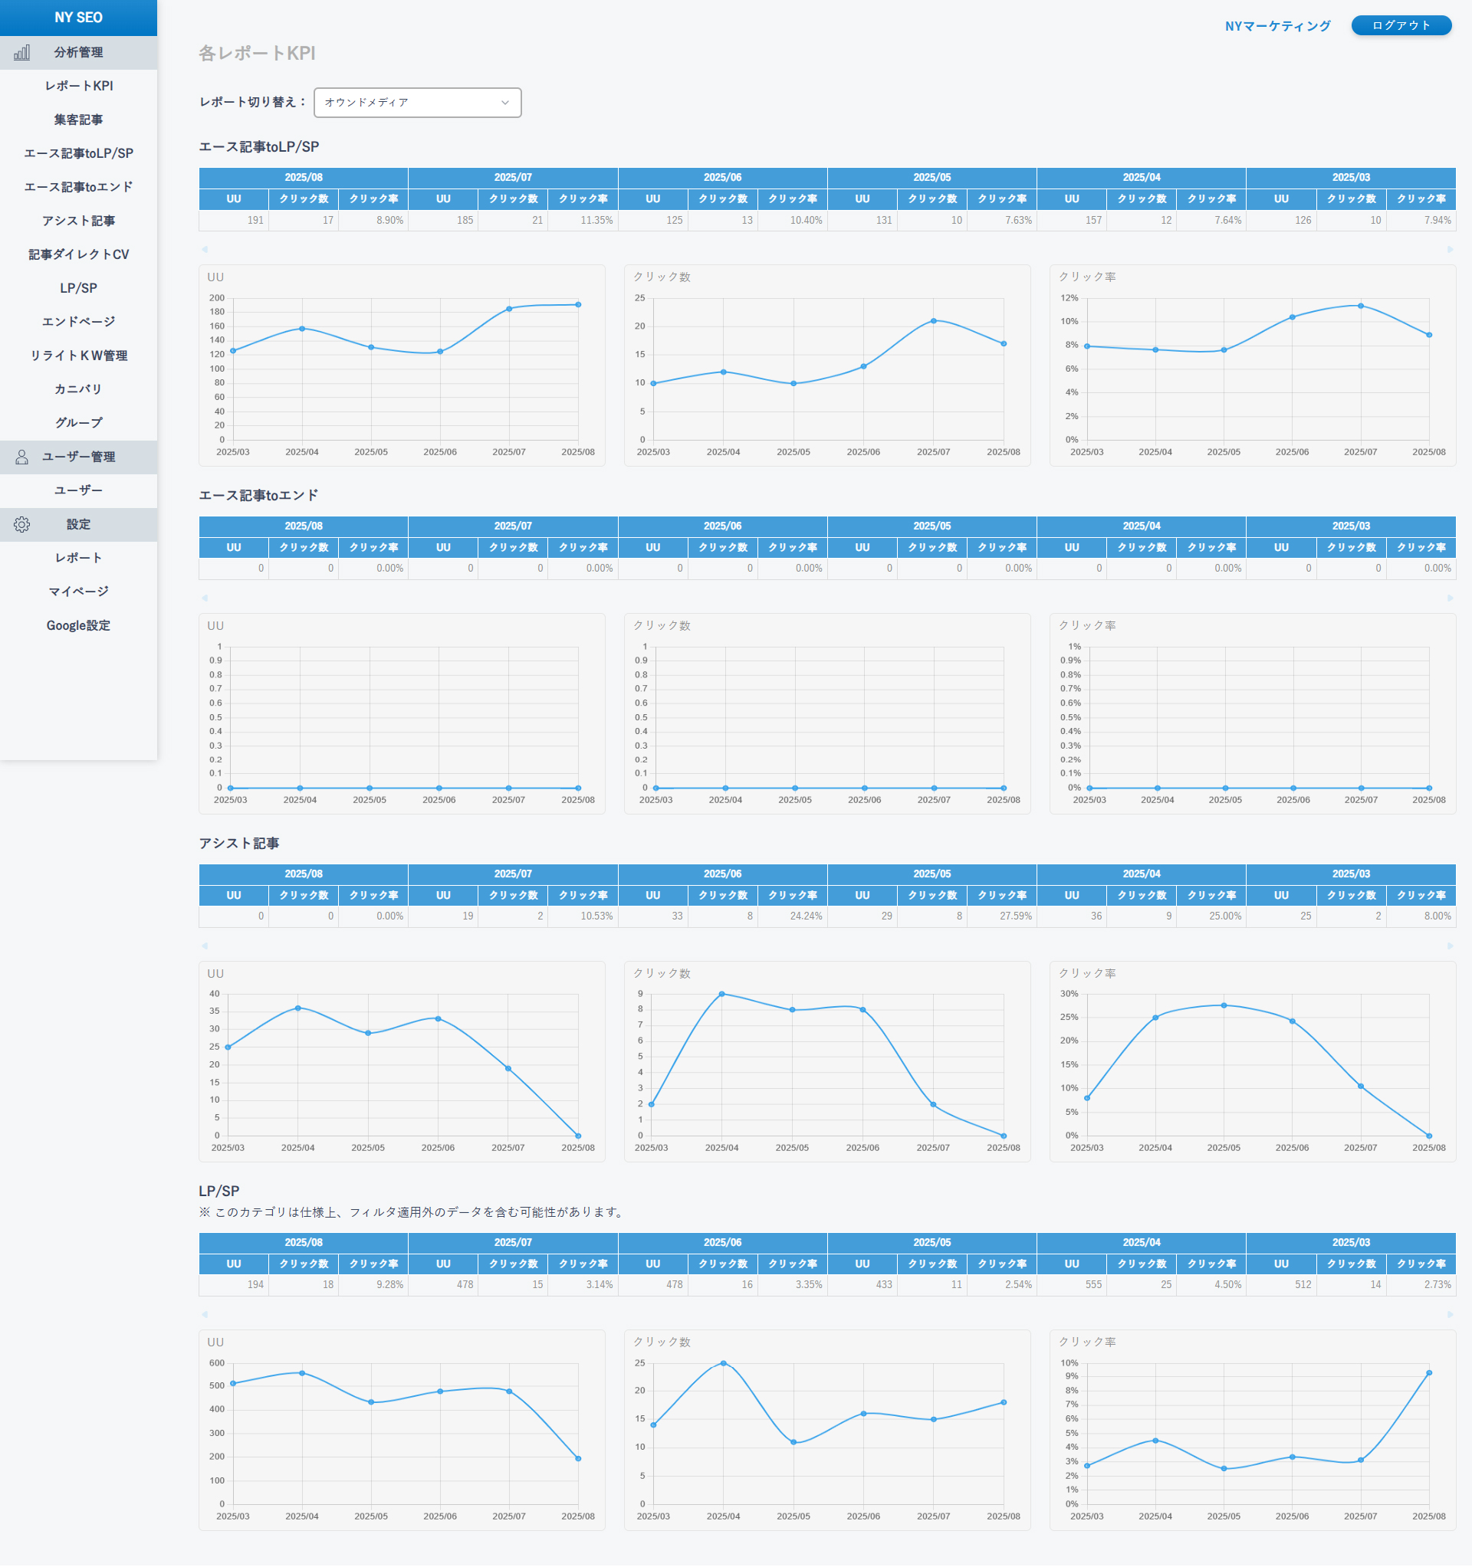Viewport: 1472px width, 1567px height.
Task: Open the レポート切り替え dropdown
Action: [x=416, y=103]
